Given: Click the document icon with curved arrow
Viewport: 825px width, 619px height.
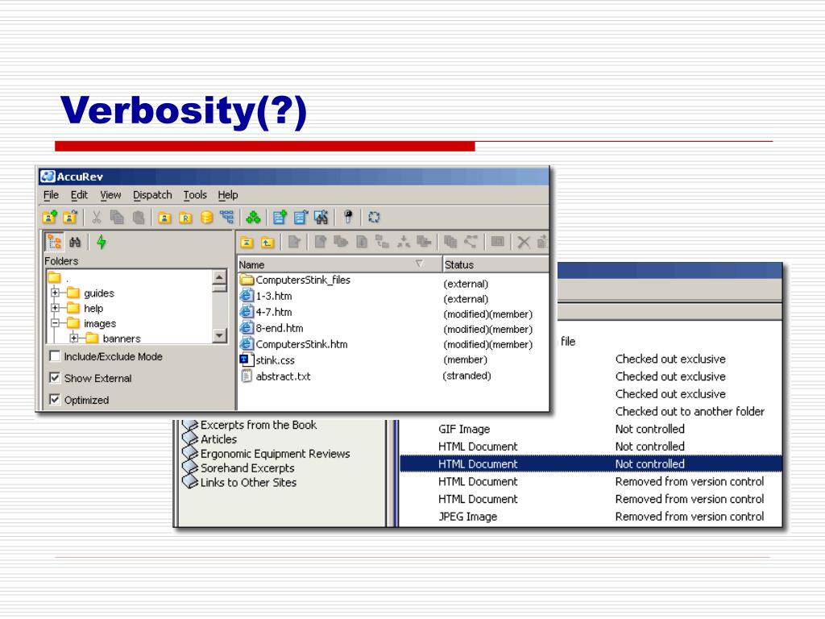Looking at the screenshot, I should 301,217.
